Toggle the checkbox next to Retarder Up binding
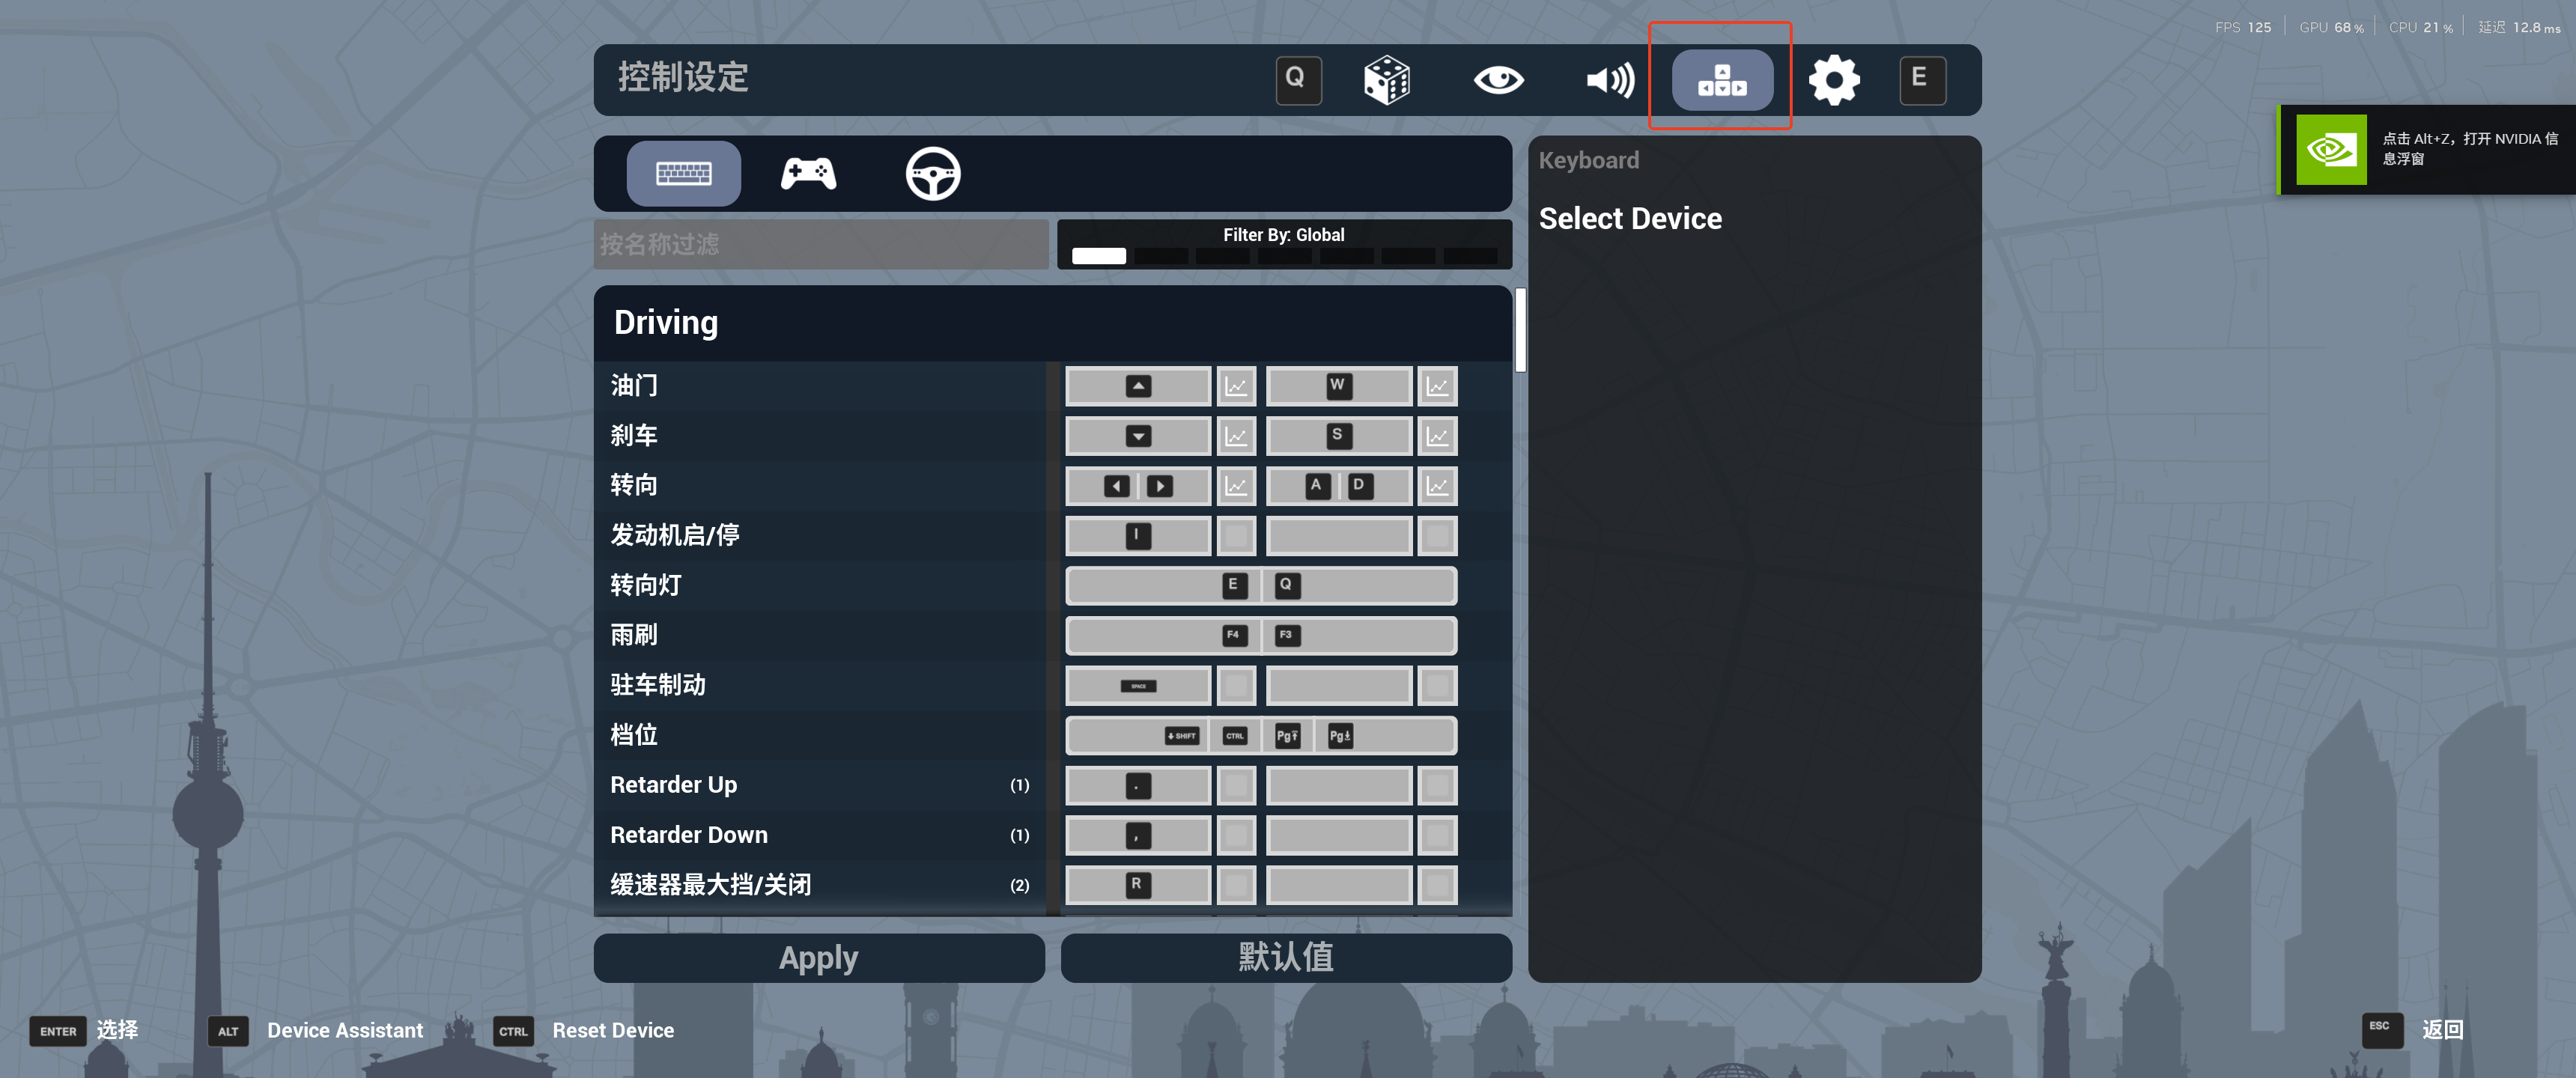The image size is (2576, 1078). click(x=1236, y=786)
